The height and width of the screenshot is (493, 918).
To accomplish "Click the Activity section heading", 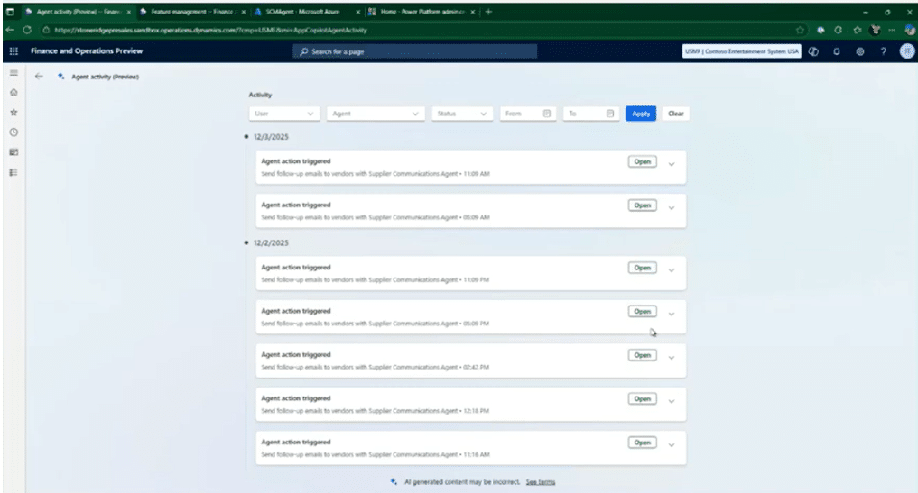I will (261, 95).
